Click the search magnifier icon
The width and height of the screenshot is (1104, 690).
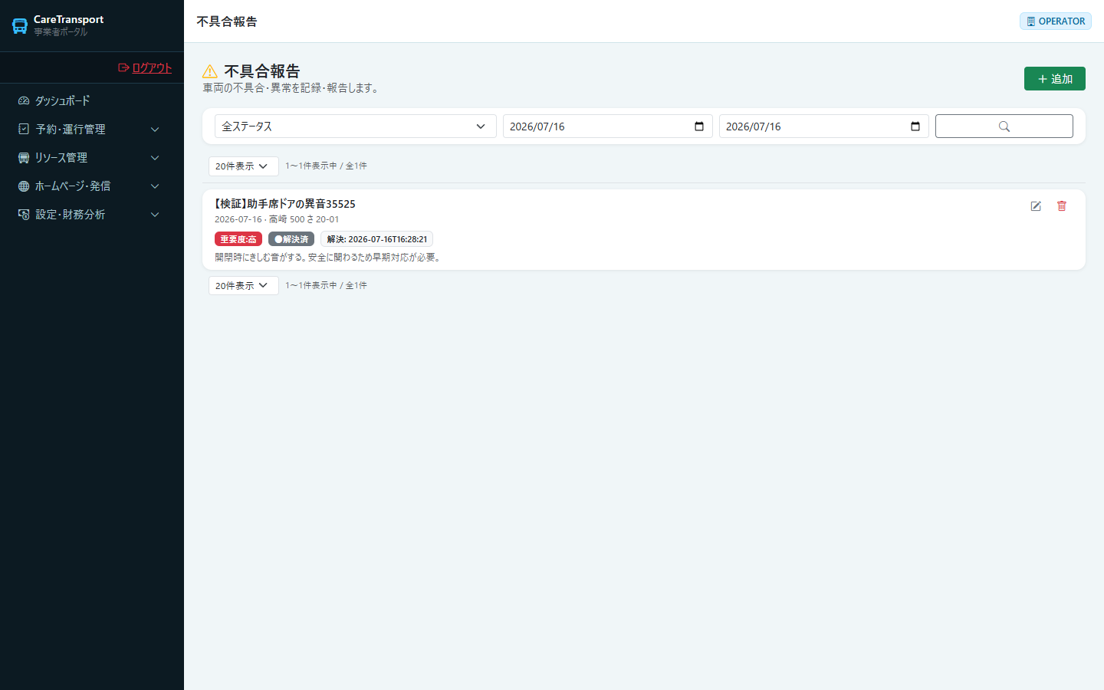[x=1004, y=127]
